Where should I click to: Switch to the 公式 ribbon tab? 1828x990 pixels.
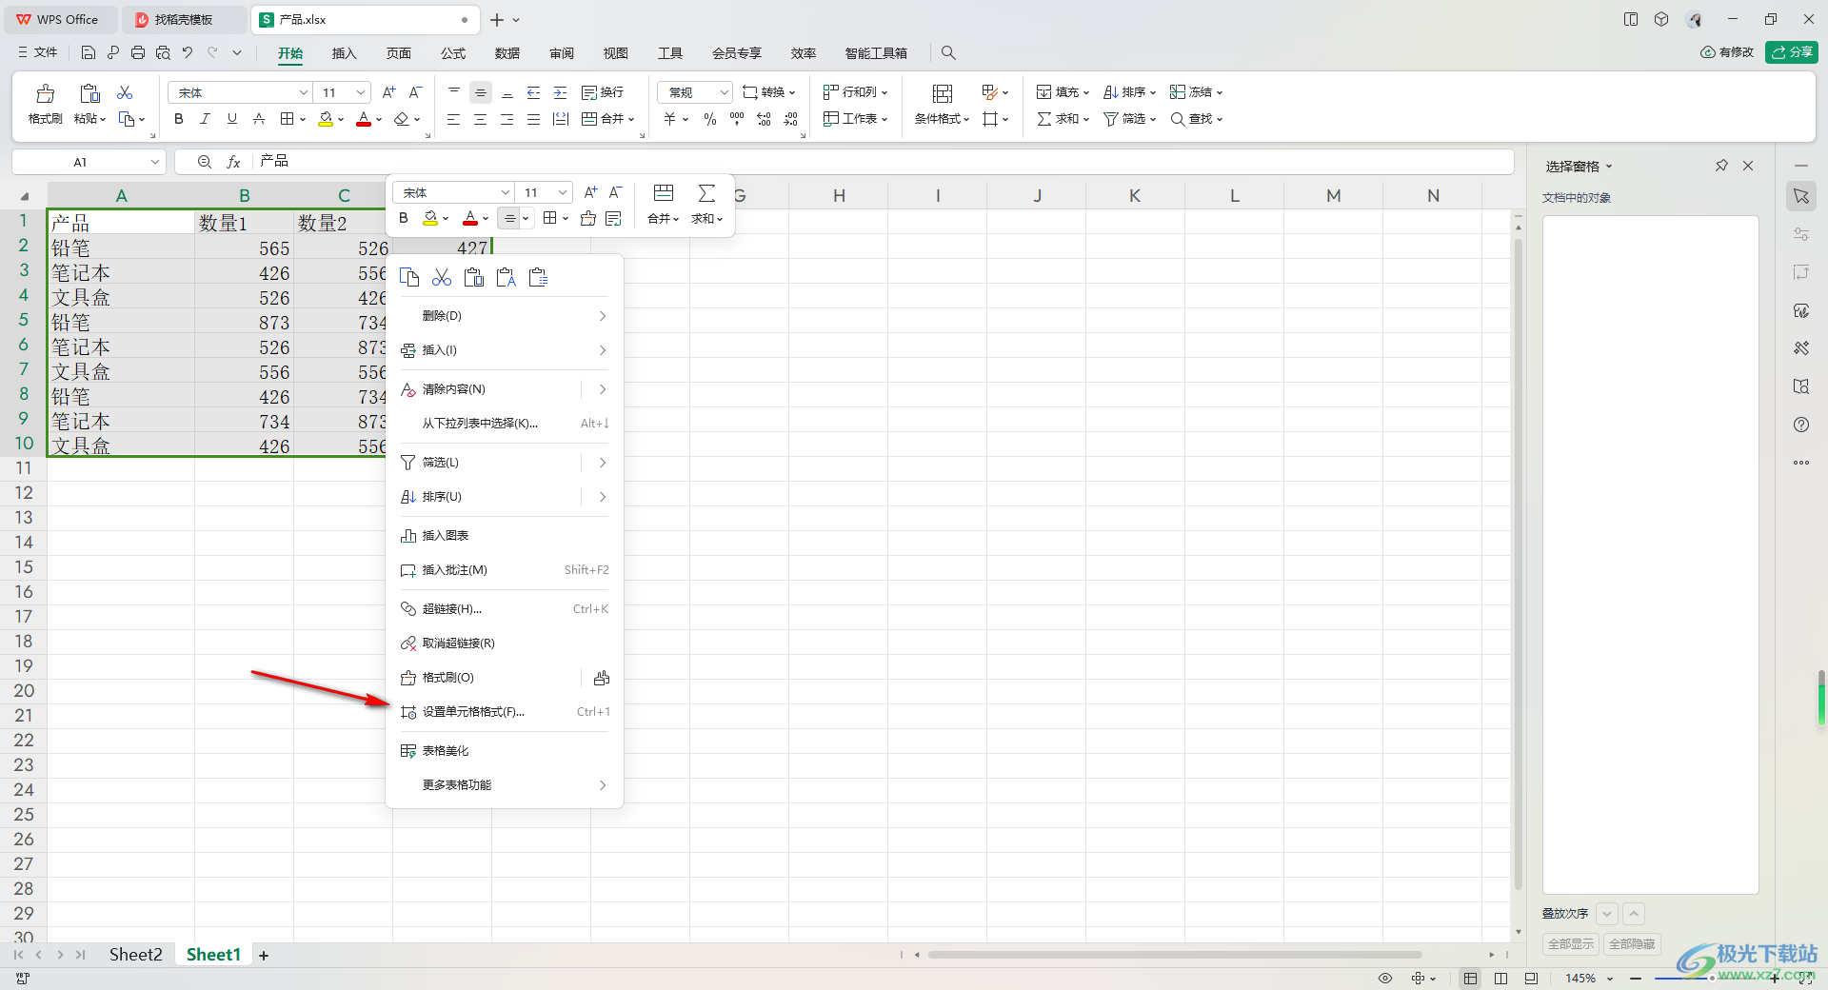tap(453, 53)
